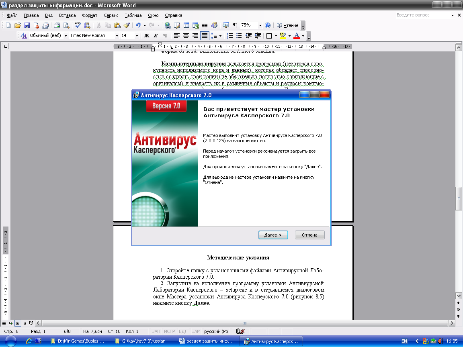Toggle italic К formatting
Screen dimensions: 463x347
pyautogui.click(x=156, y=36)
